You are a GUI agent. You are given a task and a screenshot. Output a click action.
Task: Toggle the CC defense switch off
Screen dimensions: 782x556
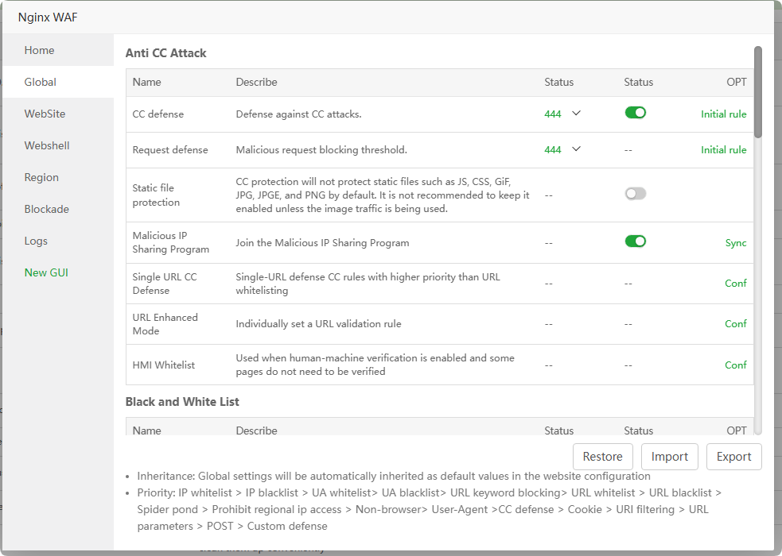[635, 113]
